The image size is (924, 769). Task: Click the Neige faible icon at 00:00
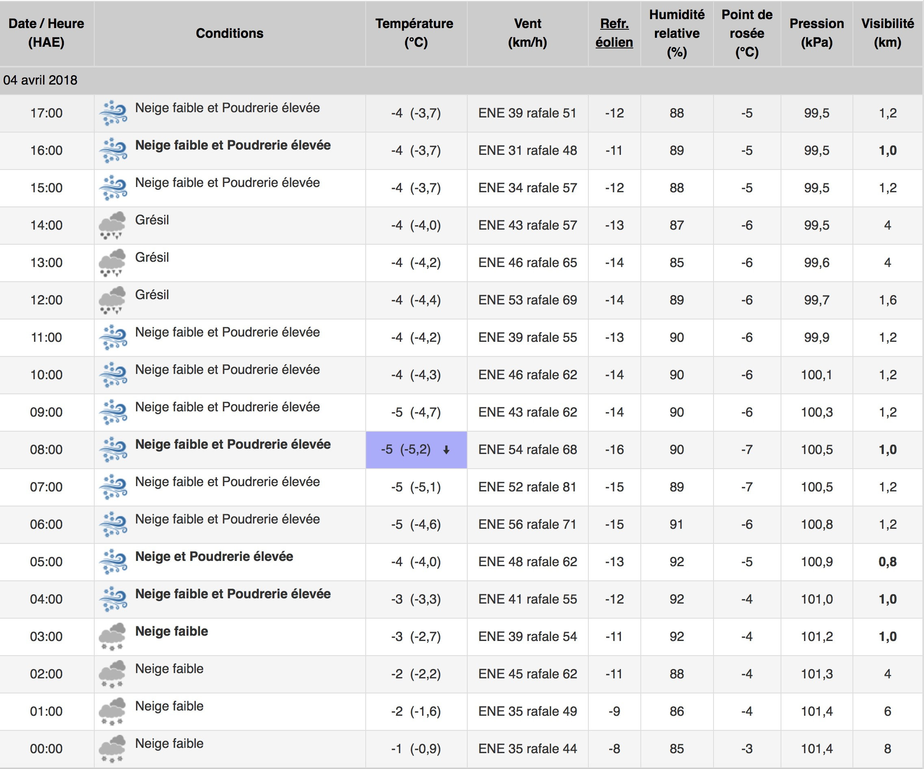112,749
